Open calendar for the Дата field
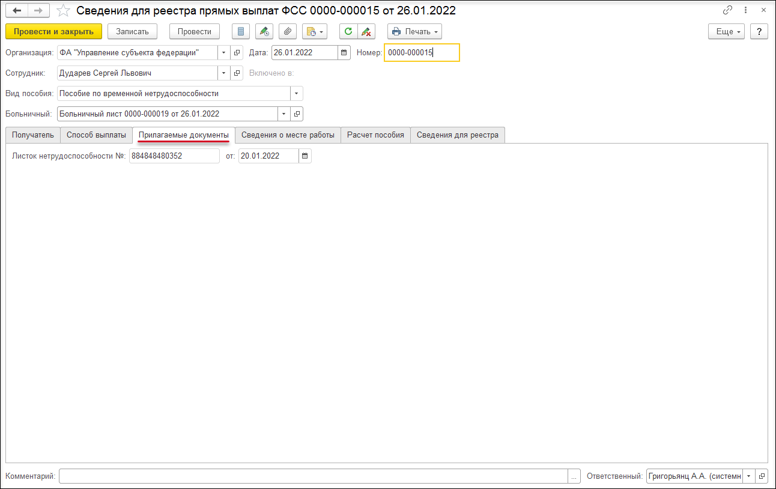 (x=344, y=53)
